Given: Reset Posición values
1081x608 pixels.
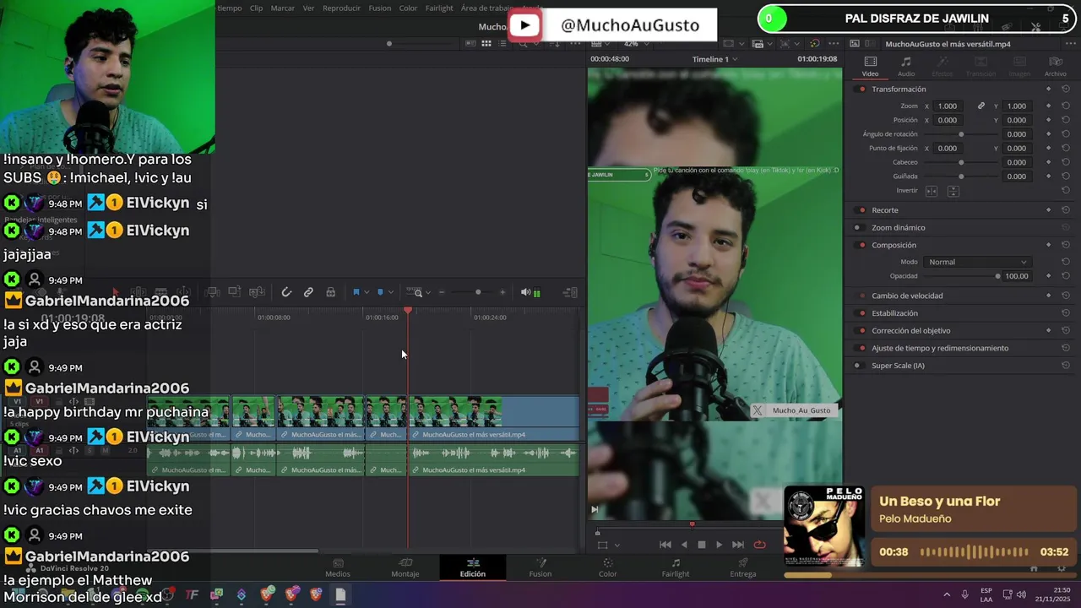Looking at the screenshot, I should click(x=1065, y=120).
